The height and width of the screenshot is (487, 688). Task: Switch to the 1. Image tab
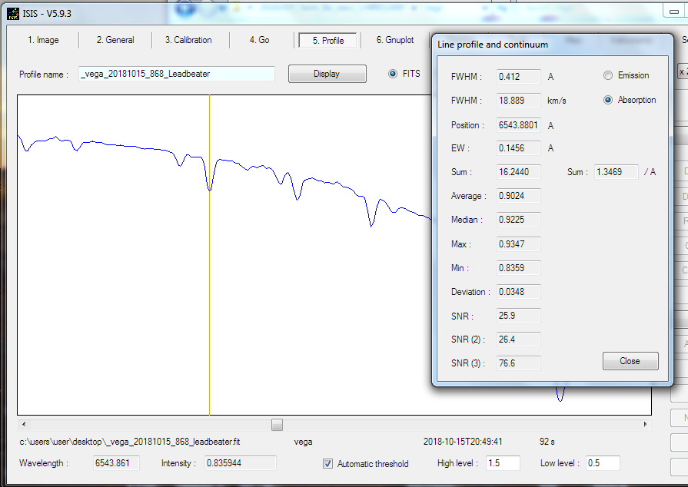[x=43, y=40]
